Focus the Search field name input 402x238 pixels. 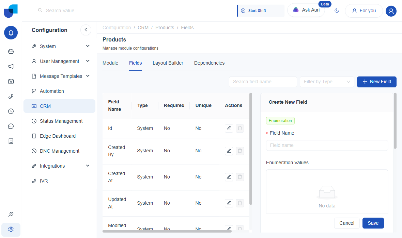[263, 82]
